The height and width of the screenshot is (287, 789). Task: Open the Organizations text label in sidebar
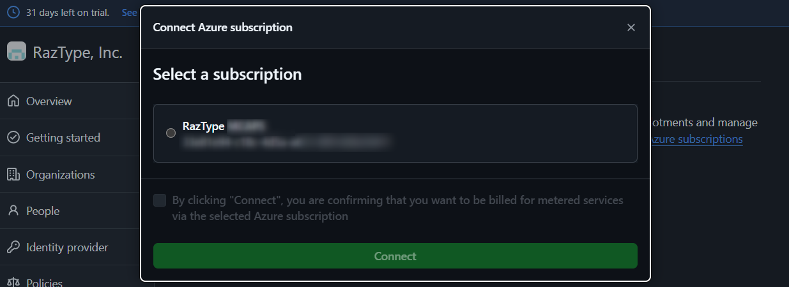tap(61, 175)
